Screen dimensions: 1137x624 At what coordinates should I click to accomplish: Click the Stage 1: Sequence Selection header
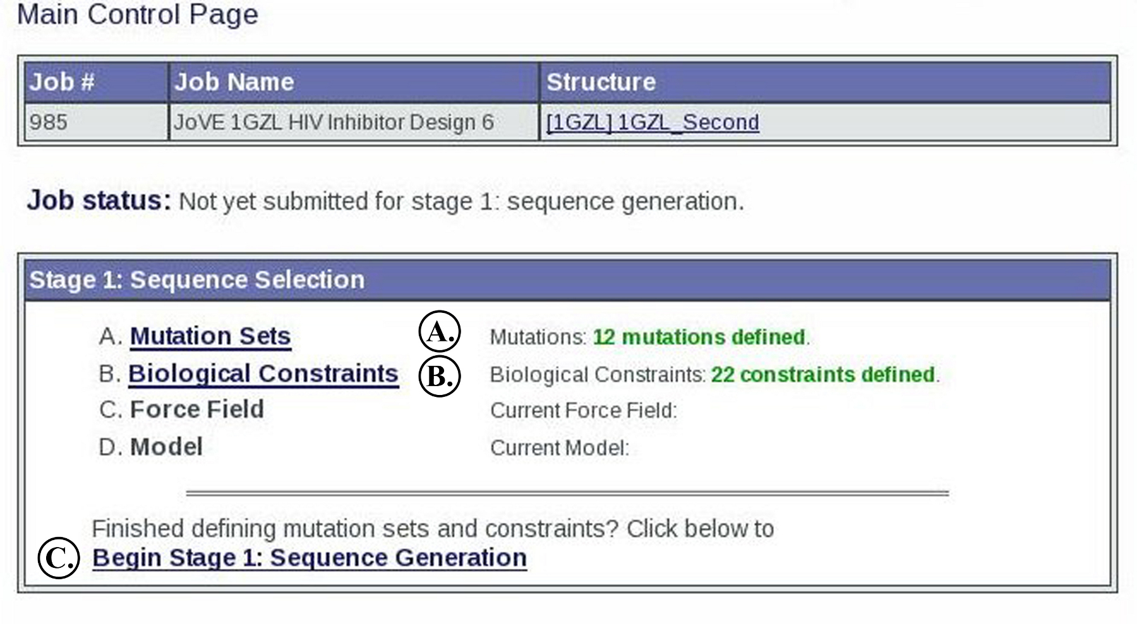(197, 280)
